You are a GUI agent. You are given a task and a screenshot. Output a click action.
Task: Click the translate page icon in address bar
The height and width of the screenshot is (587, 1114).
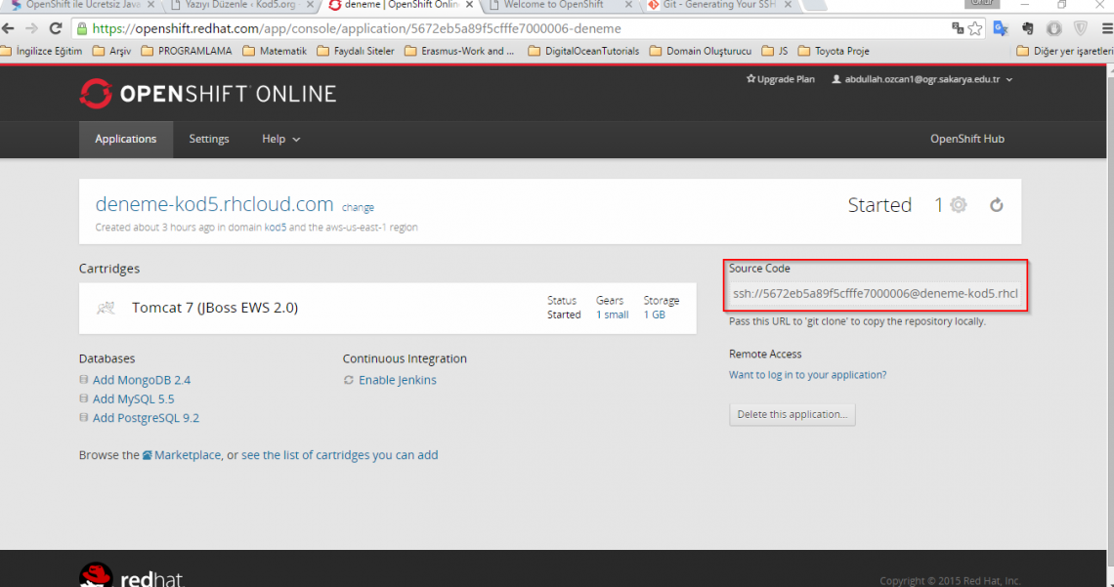pos(958,28)
